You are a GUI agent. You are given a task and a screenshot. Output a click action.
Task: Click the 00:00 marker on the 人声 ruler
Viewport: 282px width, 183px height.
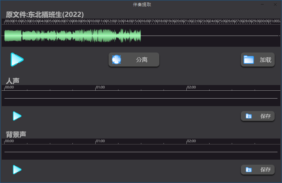[9, 87]
